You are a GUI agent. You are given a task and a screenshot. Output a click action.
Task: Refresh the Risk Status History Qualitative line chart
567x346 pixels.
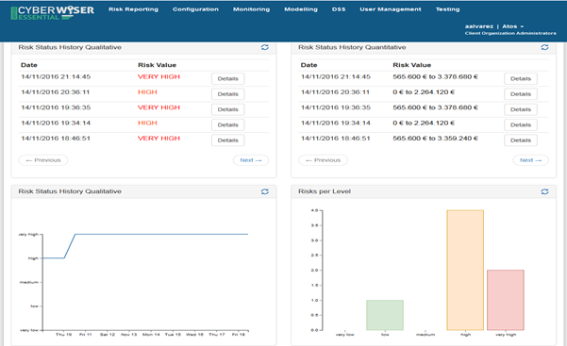(x=265, y=191)
